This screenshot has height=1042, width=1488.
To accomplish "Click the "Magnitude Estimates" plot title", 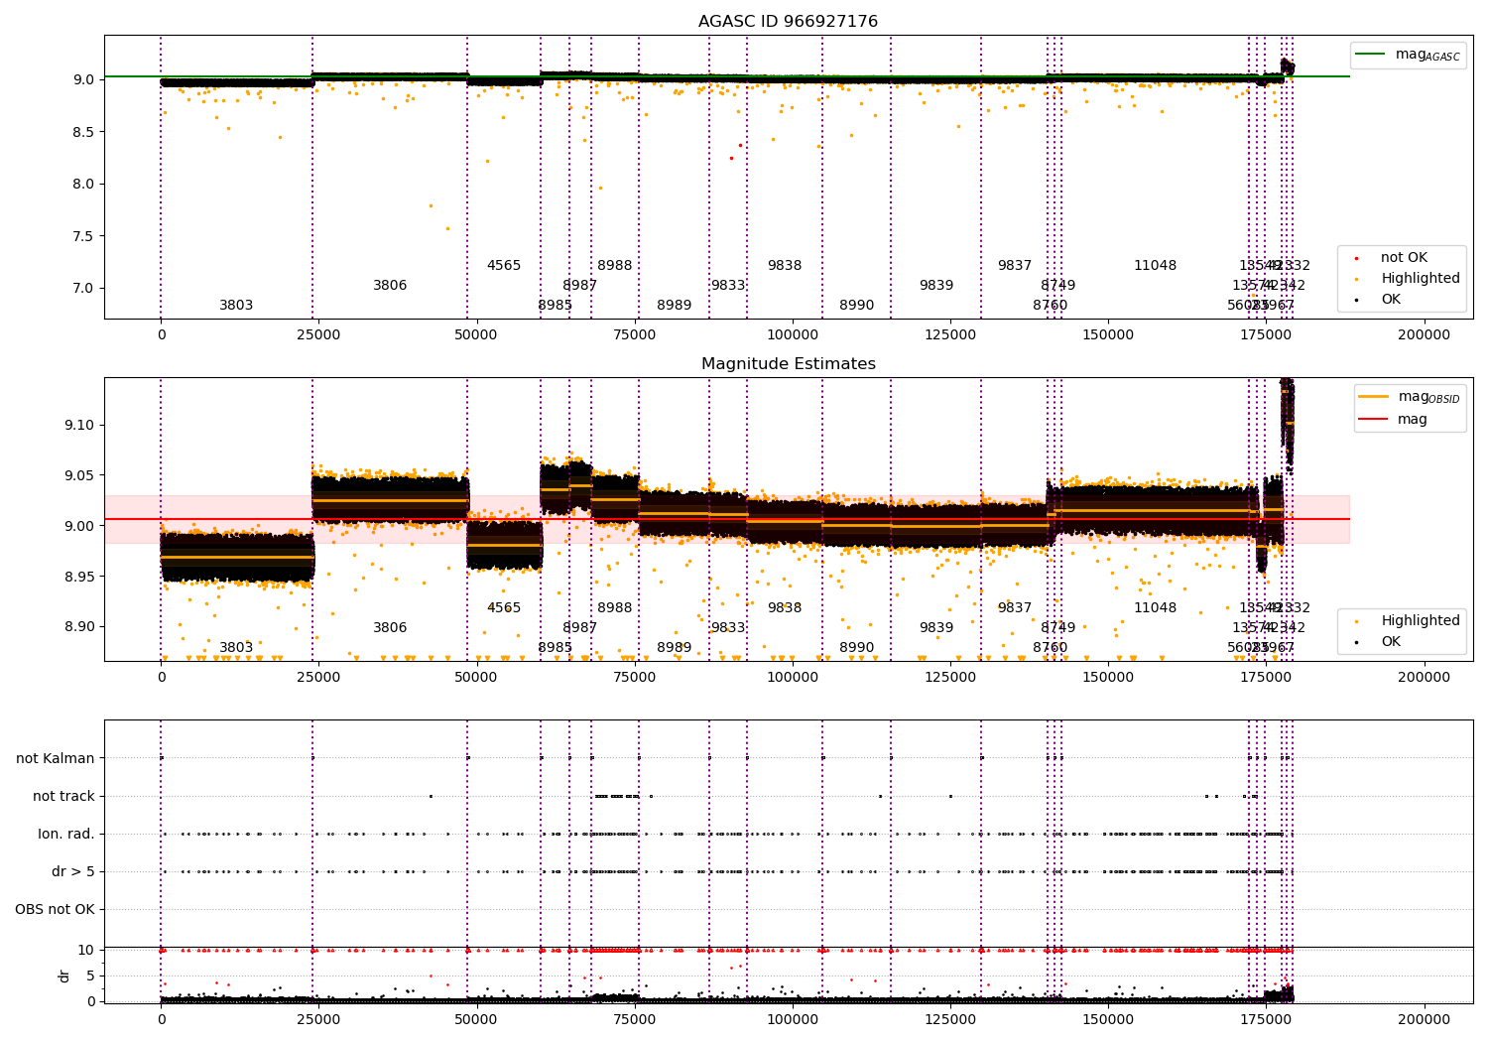I will pos(788,364).
